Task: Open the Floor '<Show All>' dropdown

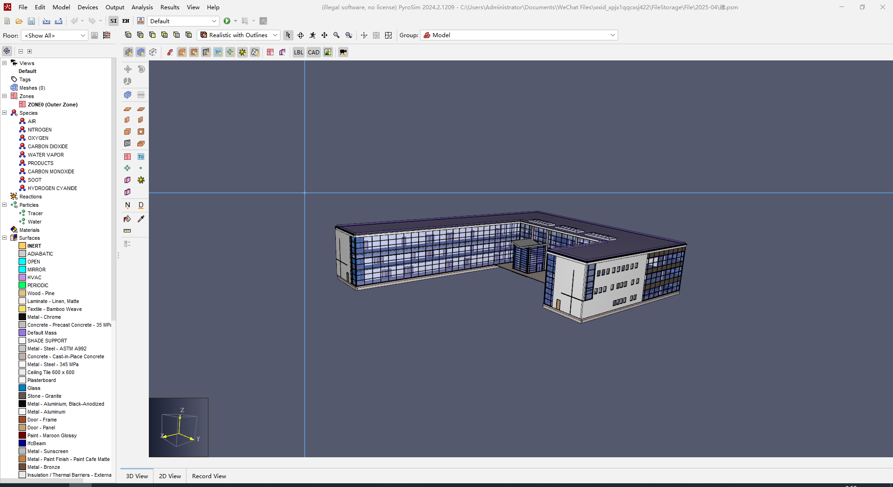Action: (54, 35)
